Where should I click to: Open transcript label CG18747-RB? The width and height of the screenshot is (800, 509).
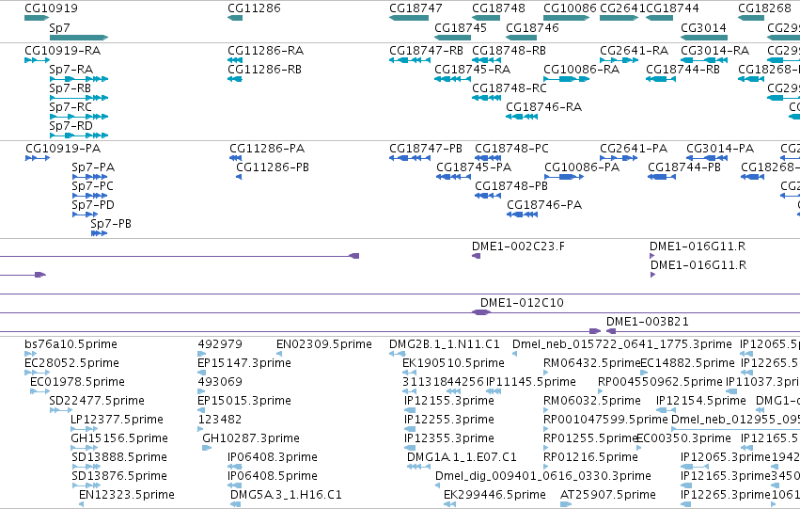426,51
